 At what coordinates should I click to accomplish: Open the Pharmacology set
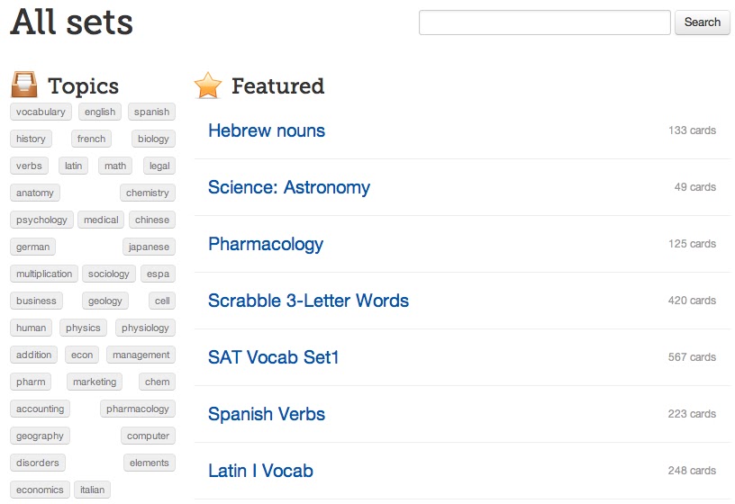pos(266,244)
